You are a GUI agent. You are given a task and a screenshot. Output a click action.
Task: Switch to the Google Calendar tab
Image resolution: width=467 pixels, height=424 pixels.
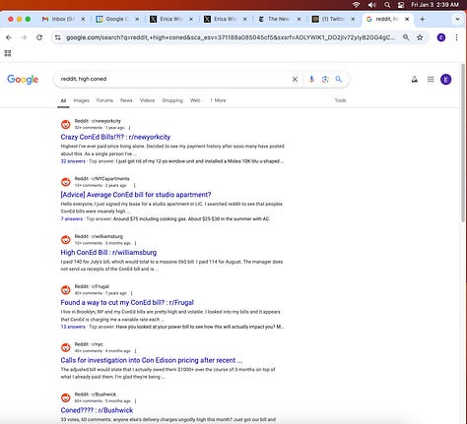click(x=116, y=19)
